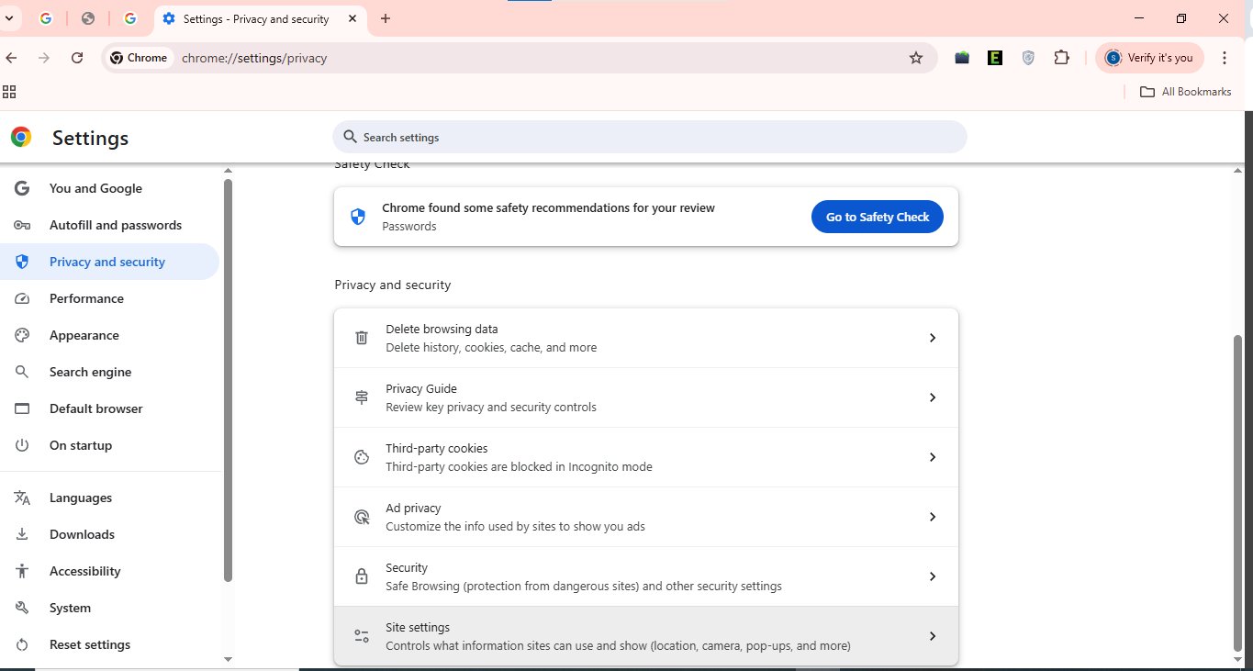
Task: Click the Default browser window icon
Action: pyautogui.click(x=22, y=408)
